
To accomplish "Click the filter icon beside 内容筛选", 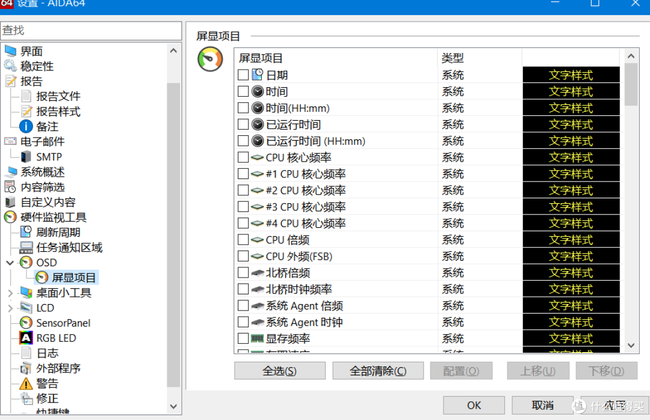I will [10, 187].
